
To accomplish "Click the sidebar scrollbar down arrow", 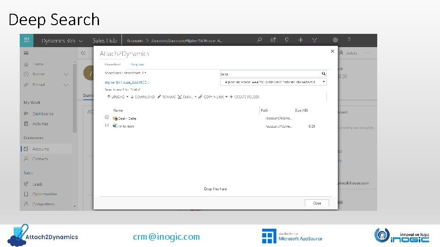I will (x=75, y=206).
